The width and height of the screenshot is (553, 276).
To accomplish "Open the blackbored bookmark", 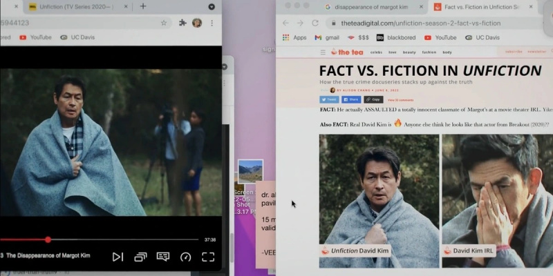I will [396, 38].
